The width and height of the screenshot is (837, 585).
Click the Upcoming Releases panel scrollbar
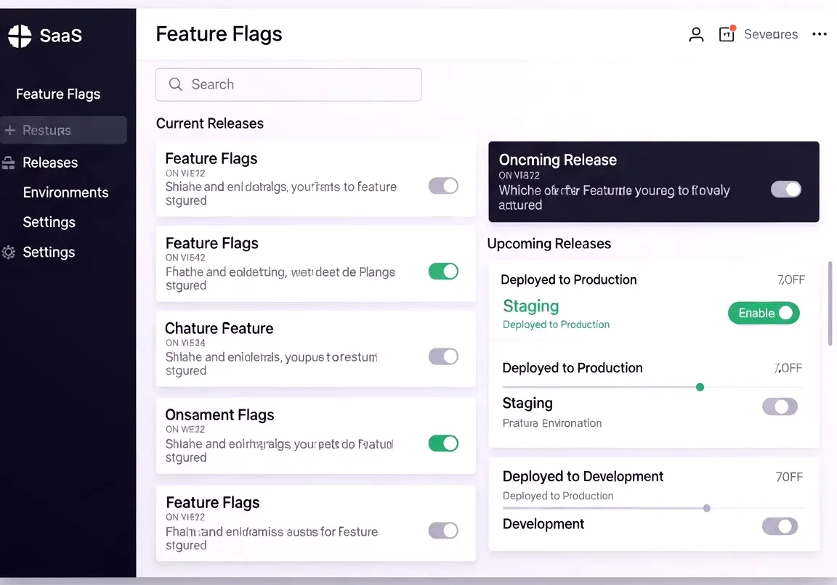pyautogui.click(x=830, y=303)
